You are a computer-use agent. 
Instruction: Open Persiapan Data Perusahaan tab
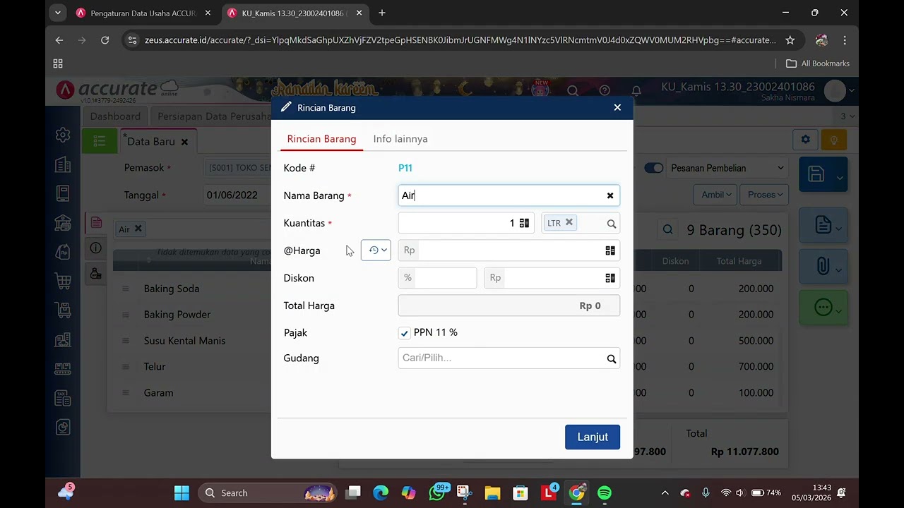(213, 116)
